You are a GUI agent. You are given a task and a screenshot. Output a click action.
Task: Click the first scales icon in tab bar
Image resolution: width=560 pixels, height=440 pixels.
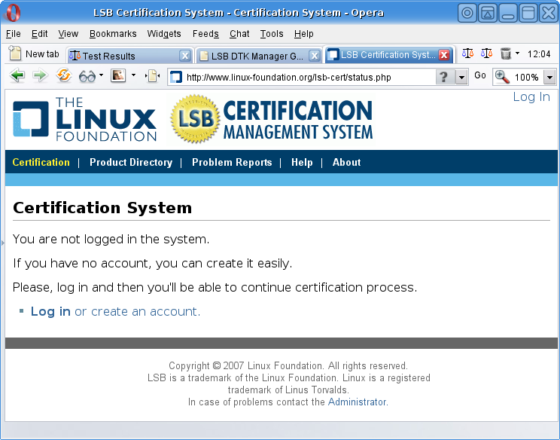467,53
